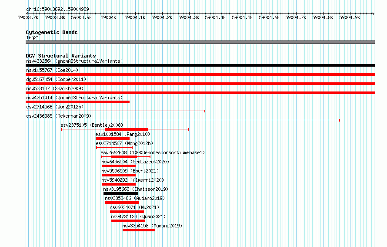Click the 59004.9k ruler tick label

350,17
